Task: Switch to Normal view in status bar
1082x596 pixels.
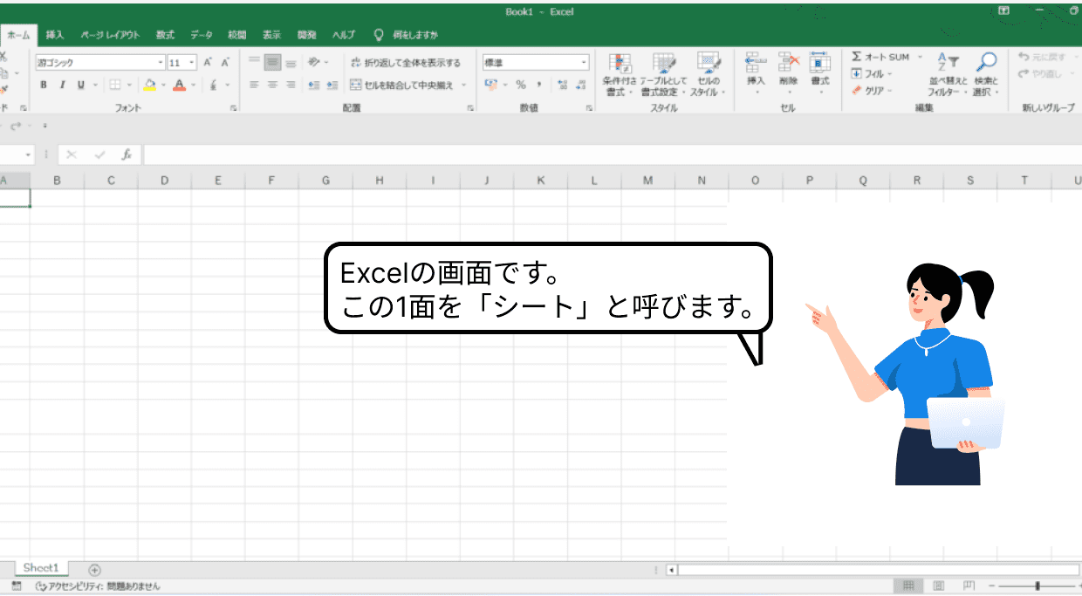Action: point(908,586)
